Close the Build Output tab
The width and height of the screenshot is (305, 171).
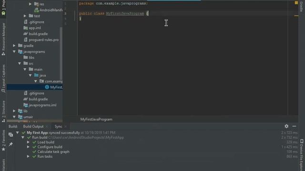click(47, 127)
